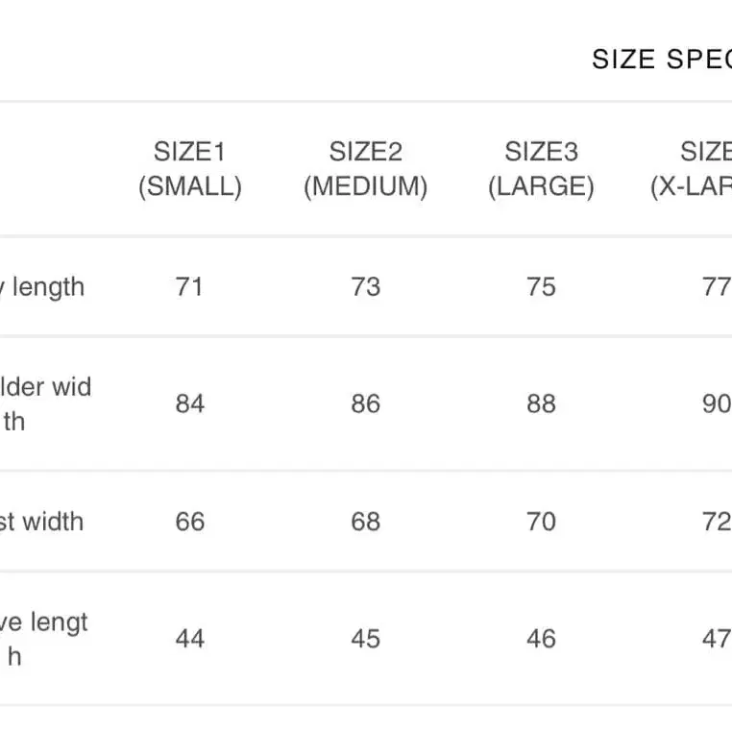Select the value 71 in the SMALL column
Screen dimensions: 732x732
(x=189, y=287)
